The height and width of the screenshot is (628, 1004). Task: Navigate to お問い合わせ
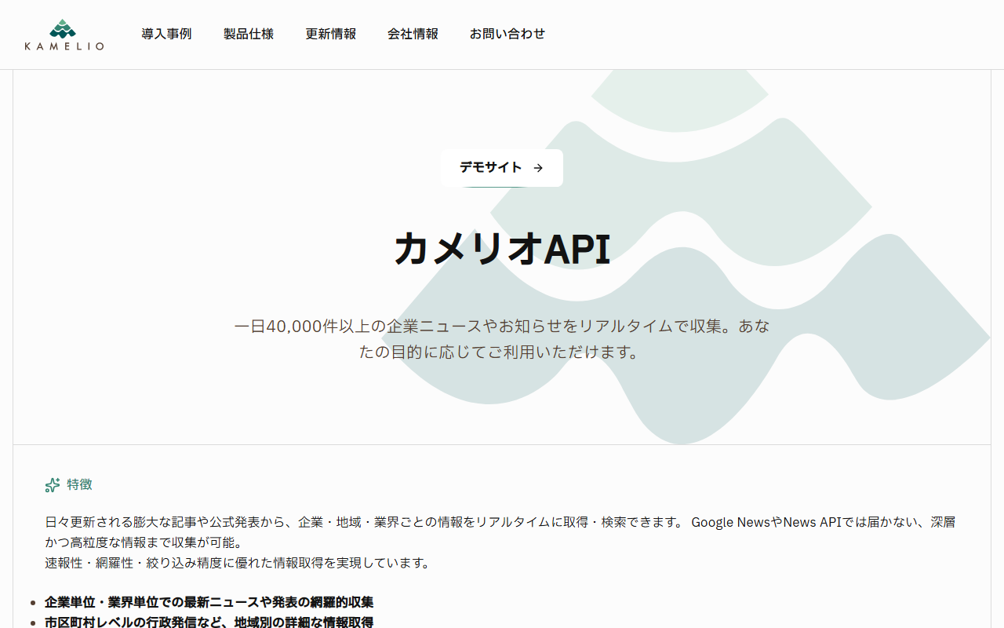[507, 34]
